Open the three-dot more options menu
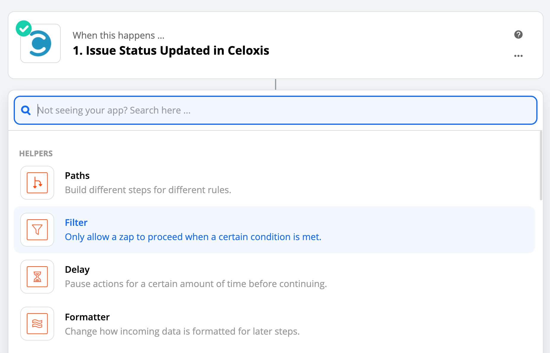Image resolution: width=550 pixels, height=353 pixels. click(518, 56)
